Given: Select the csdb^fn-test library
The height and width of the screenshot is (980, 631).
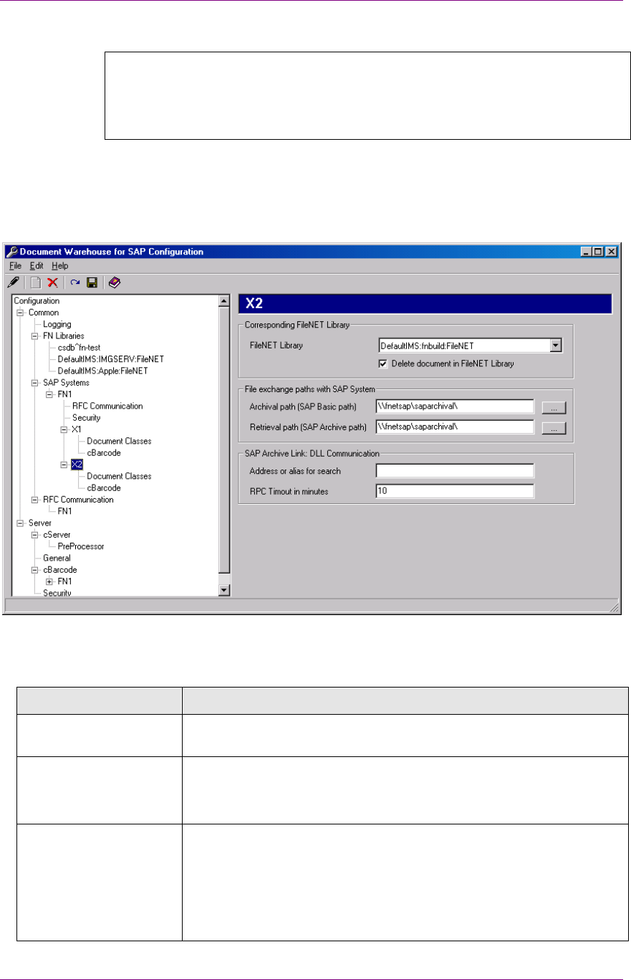Looking at the screenshot, I should click(80, 348).
